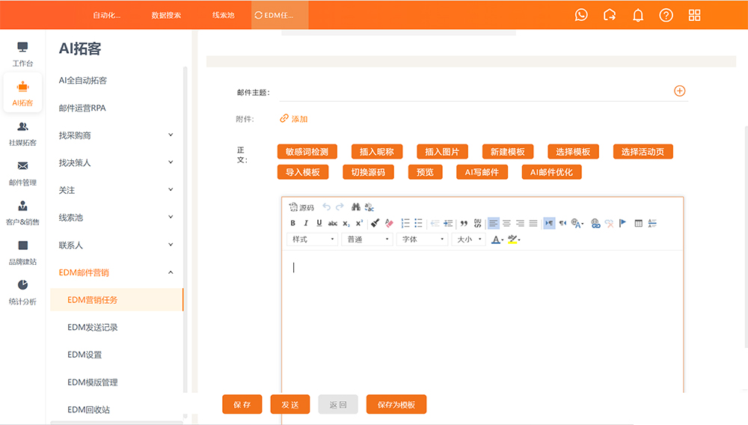Click the remove format eraser icon
The width and height of the screenshot is (748, 425).
pos(389,223)
